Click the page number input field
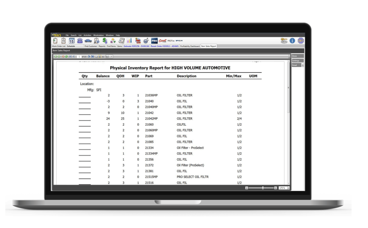The width and height of the screenshot is (368, 228). [79, 56]
